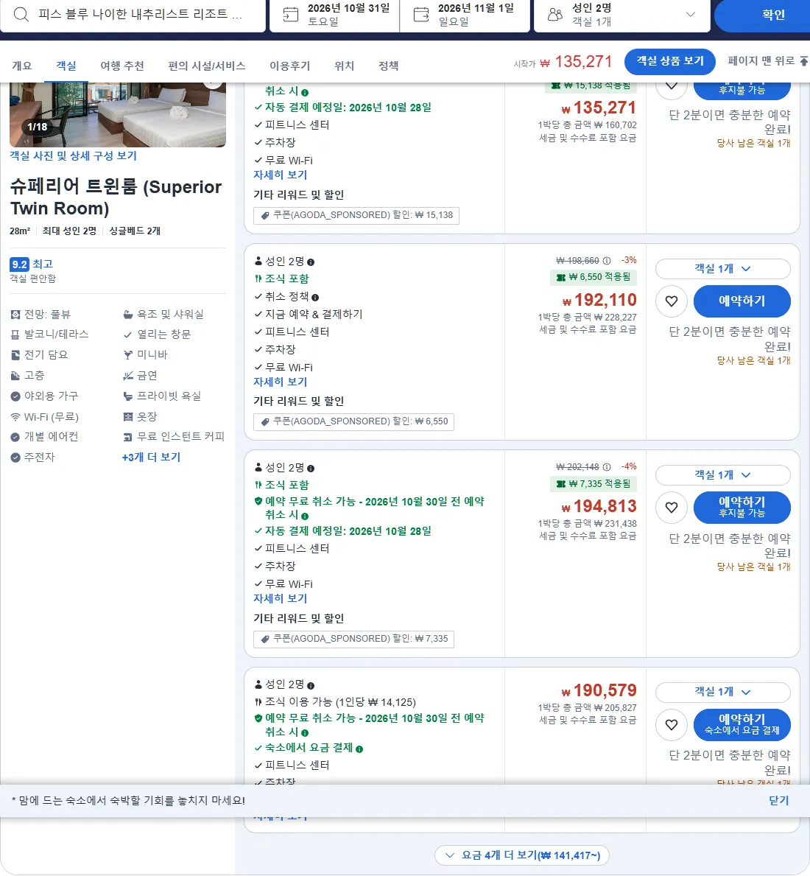Viewport: 810px width, 876px height.
Task: Click 옷장 amenity icon
Action: tap(128, 417)
